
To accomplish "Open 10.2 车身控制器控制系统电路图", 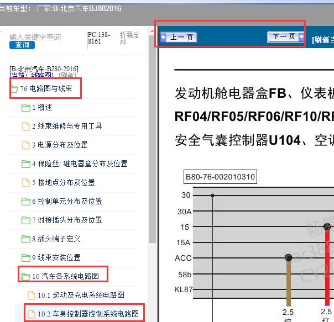I will click(88, 314).
